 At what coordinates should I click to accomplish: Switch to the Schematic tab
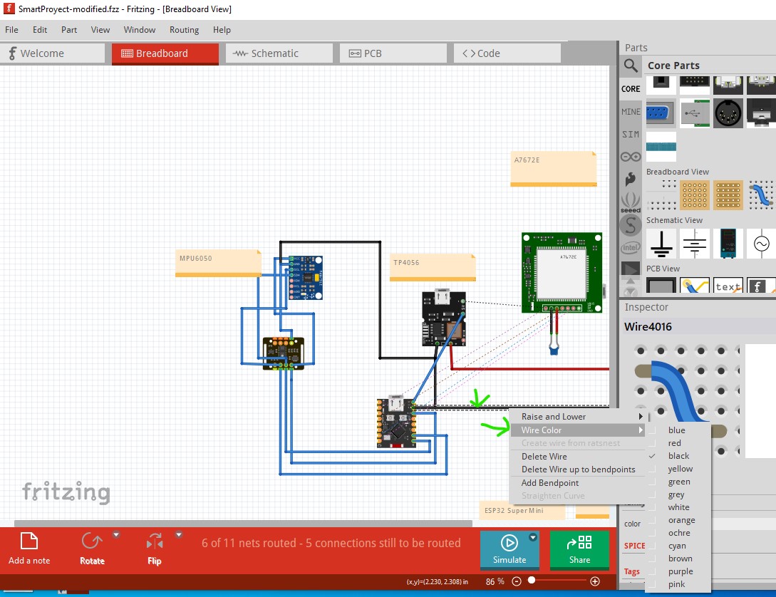[279, 53]
